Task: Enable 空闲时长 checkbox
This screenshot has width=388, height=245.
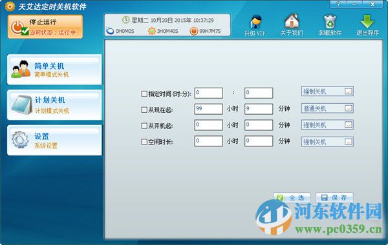Action: pyautogui.click(x=144, y=142)
